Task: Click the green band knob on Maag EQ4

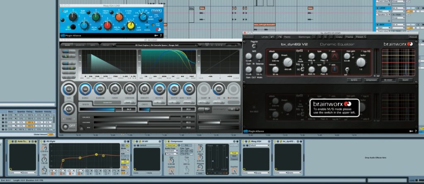Action: pos(96,17)
